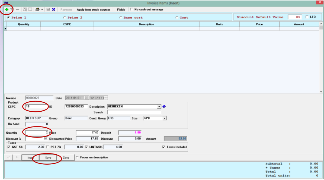Image resolution: width=324 pixels, height=180 pixels.
Task: Click the Quantity input field
Action: coord(37,133)
